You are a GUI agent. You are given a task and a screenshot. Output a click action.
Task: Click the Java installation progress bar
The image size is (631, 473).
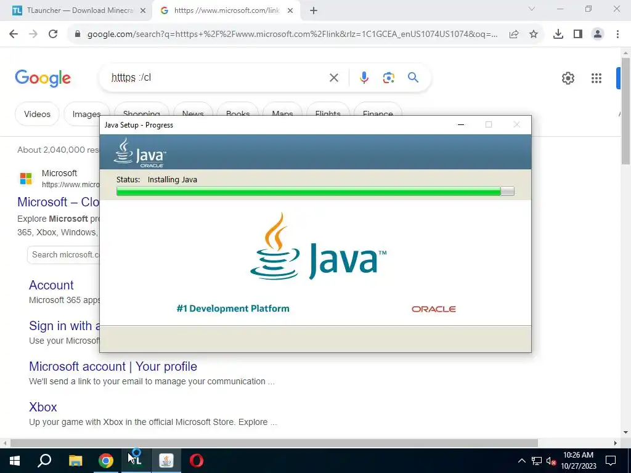[315, 191]
